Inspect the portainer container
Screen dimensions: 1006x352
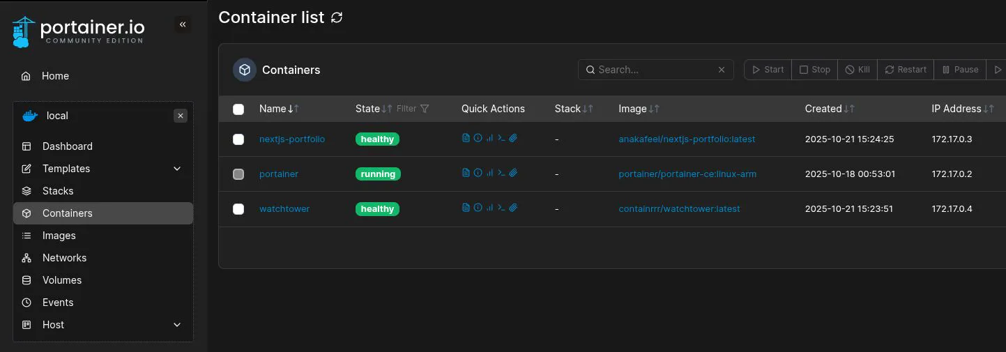478,173
